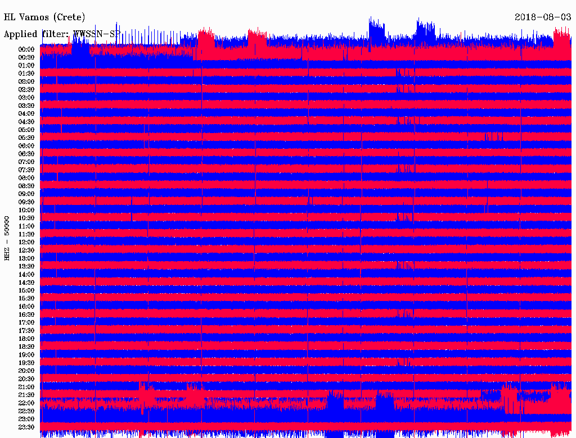Select the 14:30 time row label
This screenshot has width=576, height=438.
26,282
